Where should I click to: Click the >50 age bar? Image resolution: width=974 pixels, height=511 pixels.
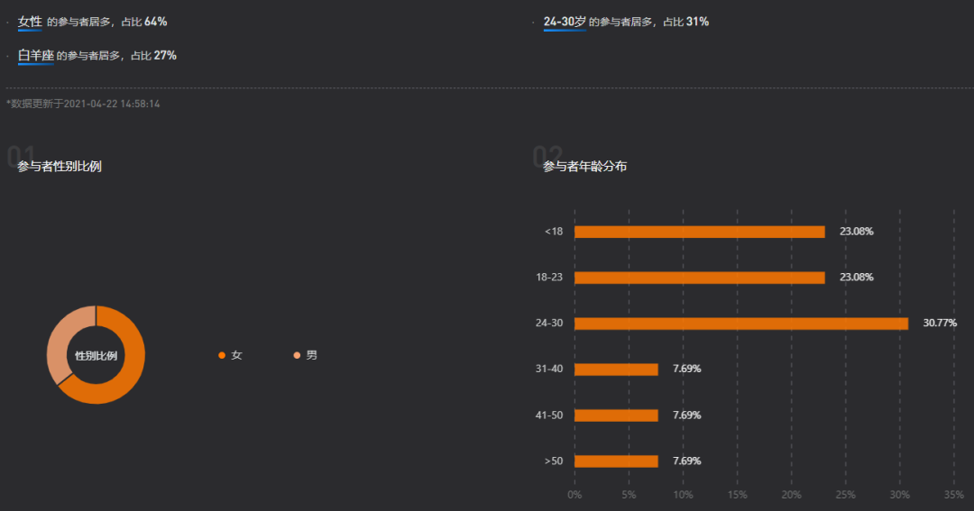click(616, 461)
